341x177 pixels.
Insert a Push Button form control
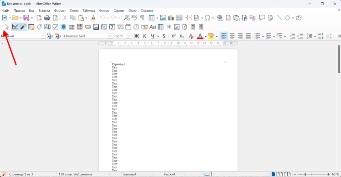pyautogui.click(x=88, y=27)
